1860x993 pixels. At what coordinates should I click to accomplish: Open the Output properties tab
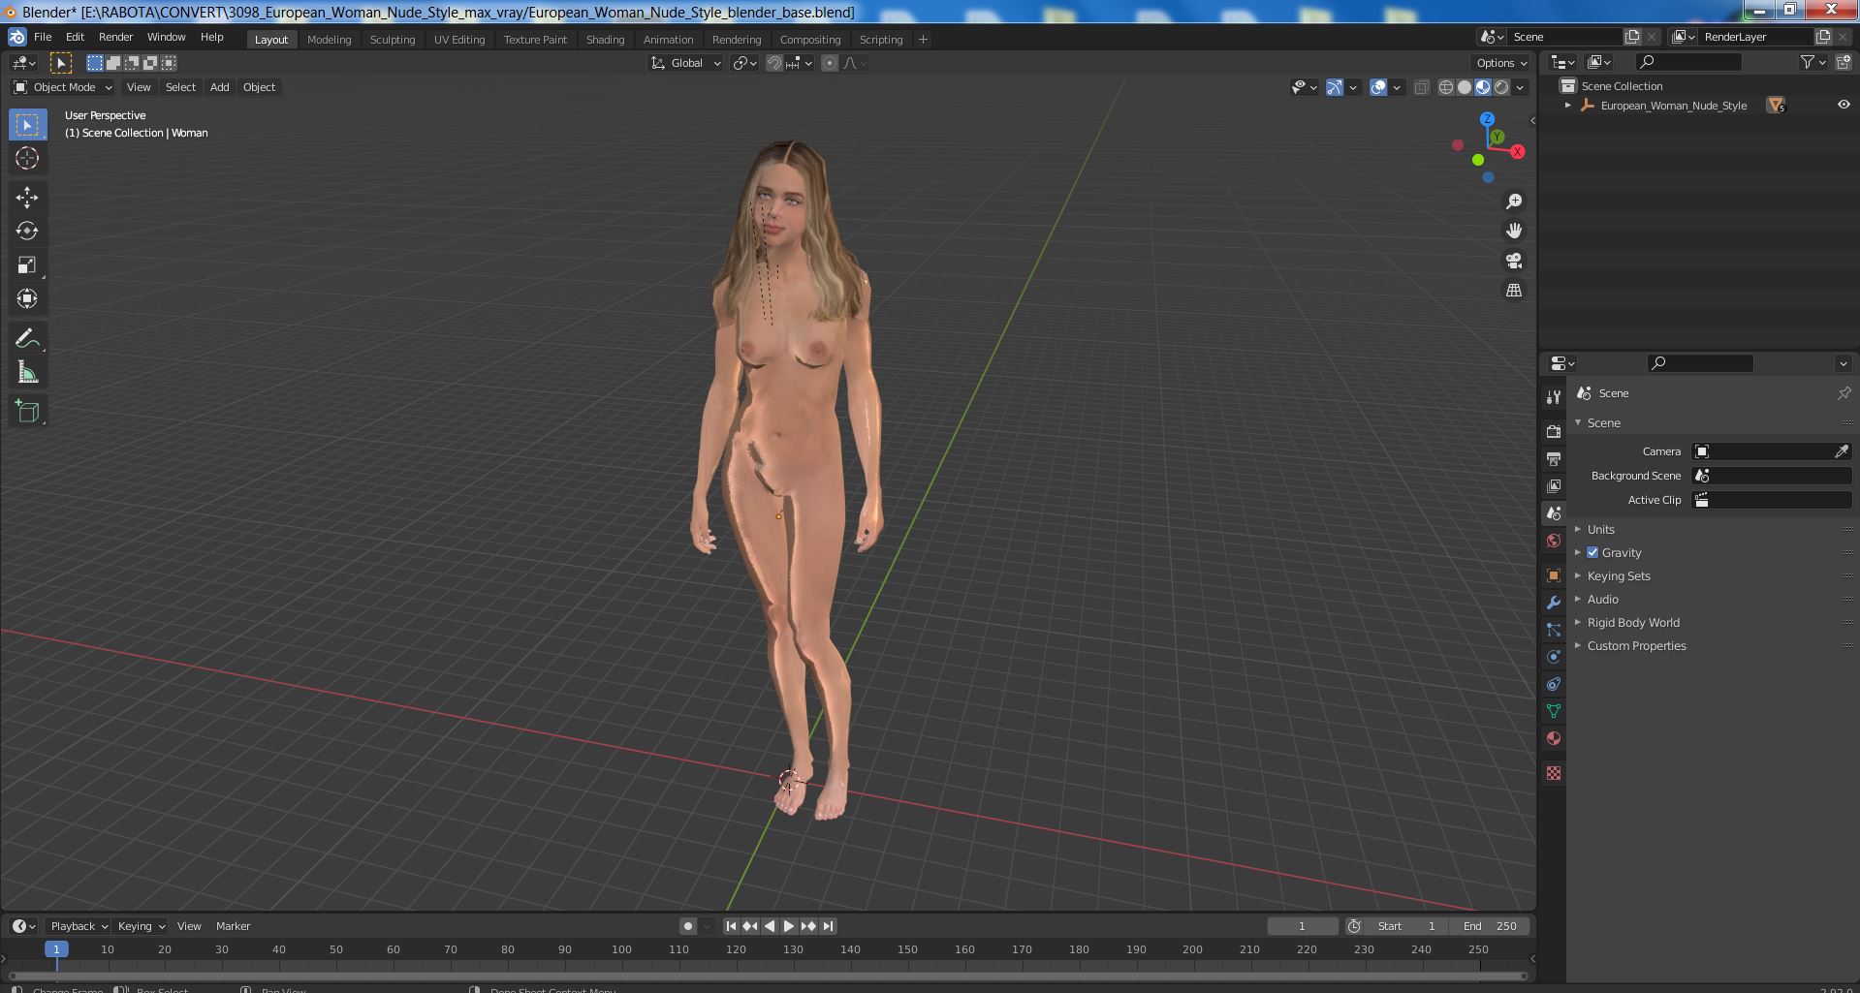[1554, 458]
